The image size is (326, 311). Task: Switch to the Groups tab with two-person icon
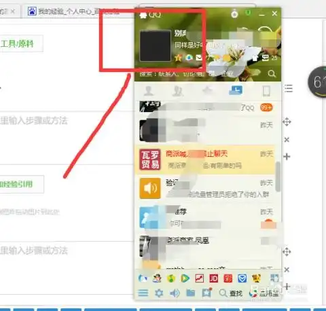tap(178, 91)
